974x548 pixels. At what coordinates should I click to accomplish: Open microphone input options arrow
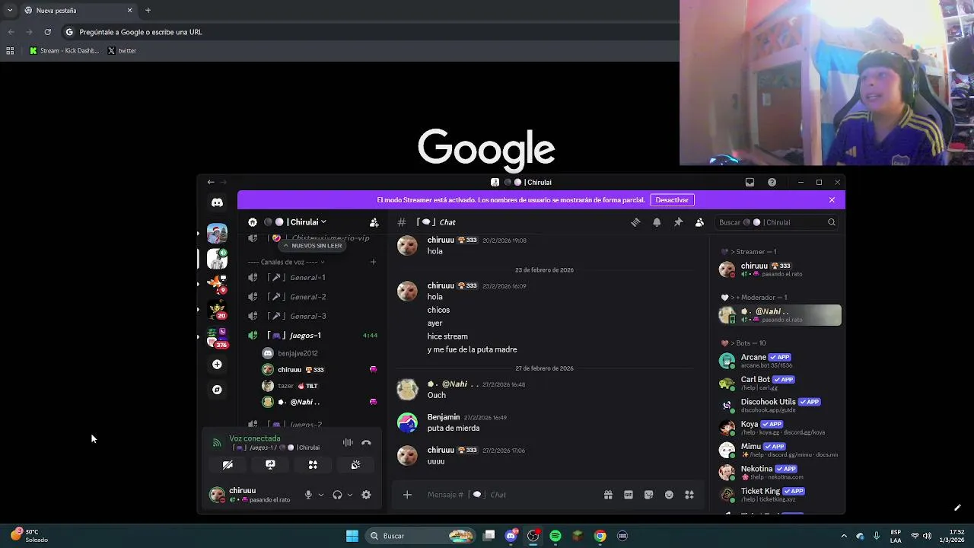(x=320, y=495)
